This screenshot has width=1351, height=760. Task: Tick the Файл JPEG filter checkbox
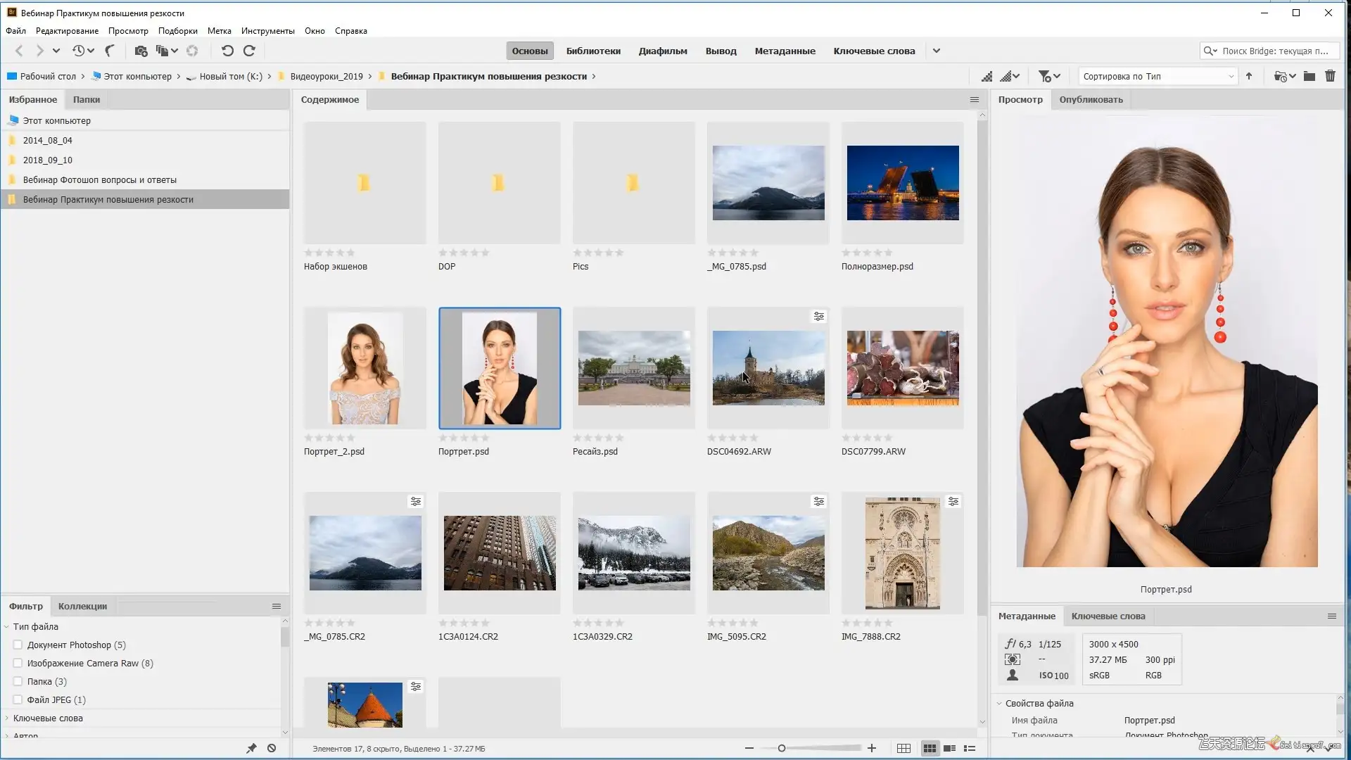pos(18,699)
